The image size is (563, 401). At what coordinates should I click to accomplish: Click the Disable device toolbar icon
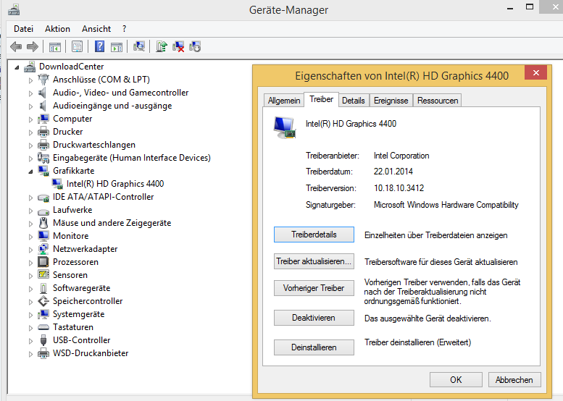tap(195, 46)
